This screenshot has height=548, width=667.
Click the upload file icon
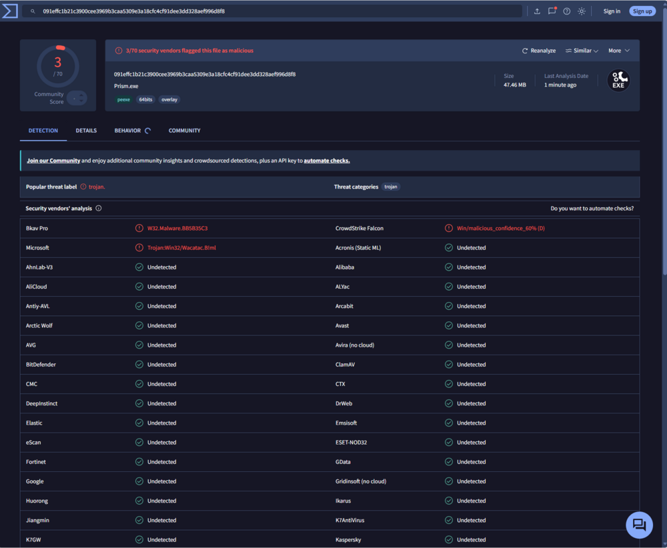point(537,11)
